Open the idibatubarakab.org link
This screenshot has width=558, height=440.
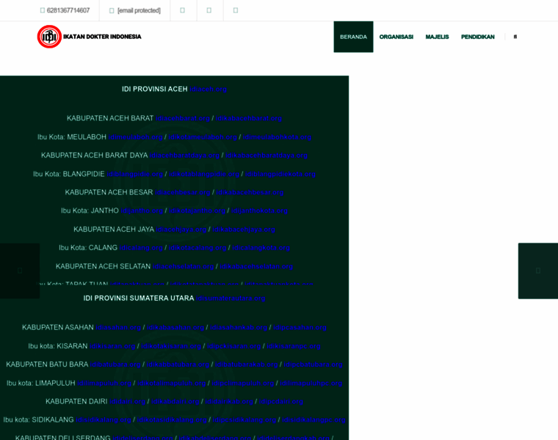246,365
